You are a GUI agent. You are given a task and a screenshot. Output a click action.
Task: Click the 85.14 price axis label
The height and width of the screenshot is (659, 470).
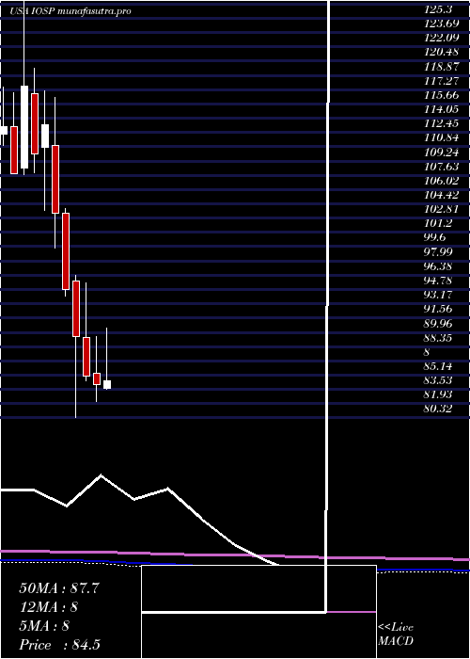coord(438,365)
